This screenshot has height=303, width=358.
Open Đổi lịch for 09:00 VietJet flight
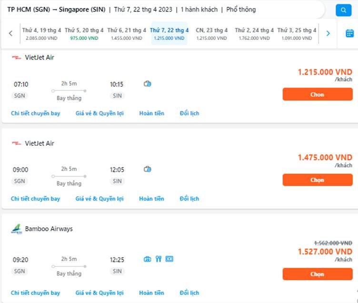[189, 199]
